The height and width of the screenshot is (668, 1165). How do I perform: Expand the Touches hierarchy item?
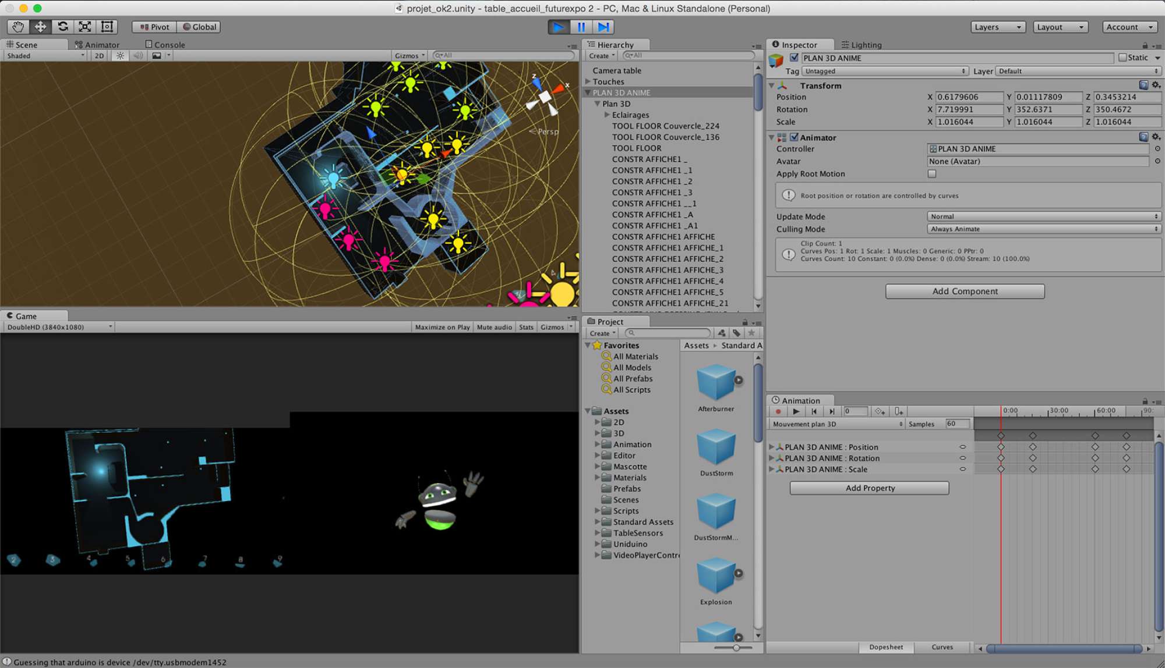[x=588, y=82]
